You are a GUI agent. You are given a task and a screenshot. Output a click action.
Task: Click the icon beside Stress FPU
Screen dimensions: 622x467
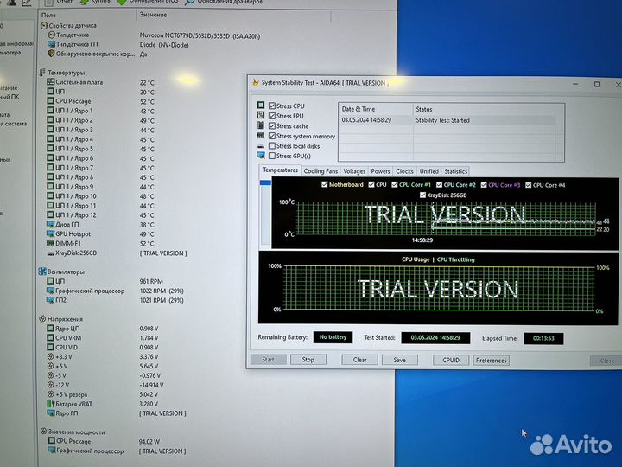pyautogui.click(x=261, y=115)
